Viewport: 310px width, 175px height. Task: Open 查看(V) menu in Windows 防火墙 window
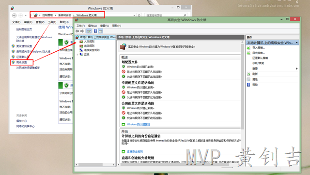click(x=40, y=22)
